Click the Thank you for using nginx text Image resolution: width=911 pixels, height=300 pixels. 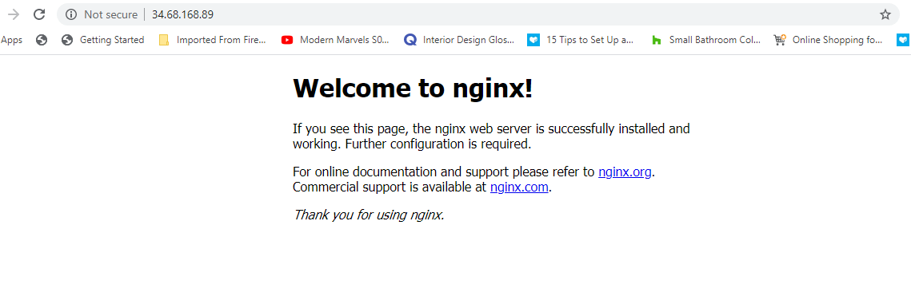(x=369, y=215)
